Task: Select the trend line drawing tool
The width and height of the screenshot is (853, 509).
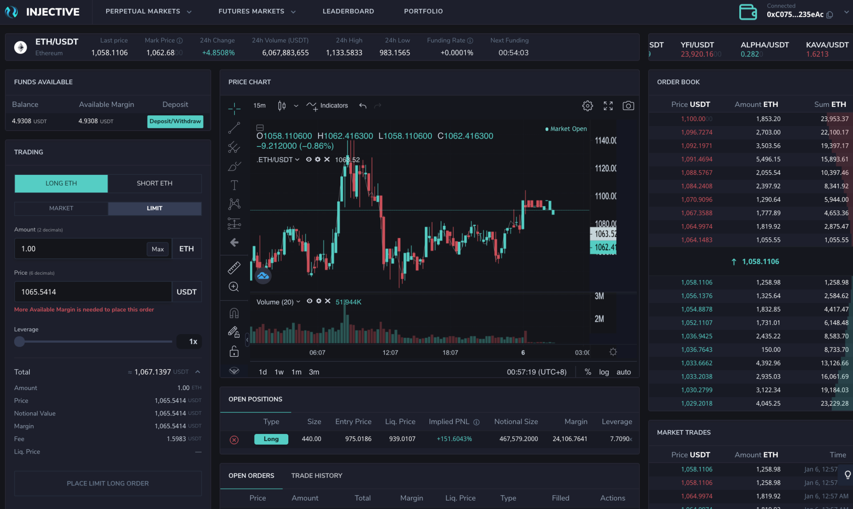Action: point(234,128)
